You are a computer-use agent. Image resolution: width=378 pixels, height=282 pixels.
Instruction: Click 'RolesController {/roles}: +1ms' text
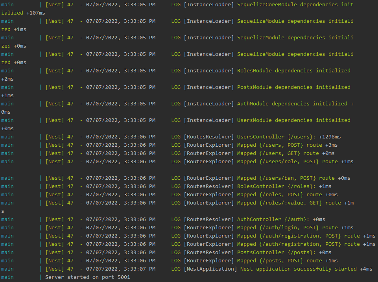pyautogui.click(x=284, y=186)
